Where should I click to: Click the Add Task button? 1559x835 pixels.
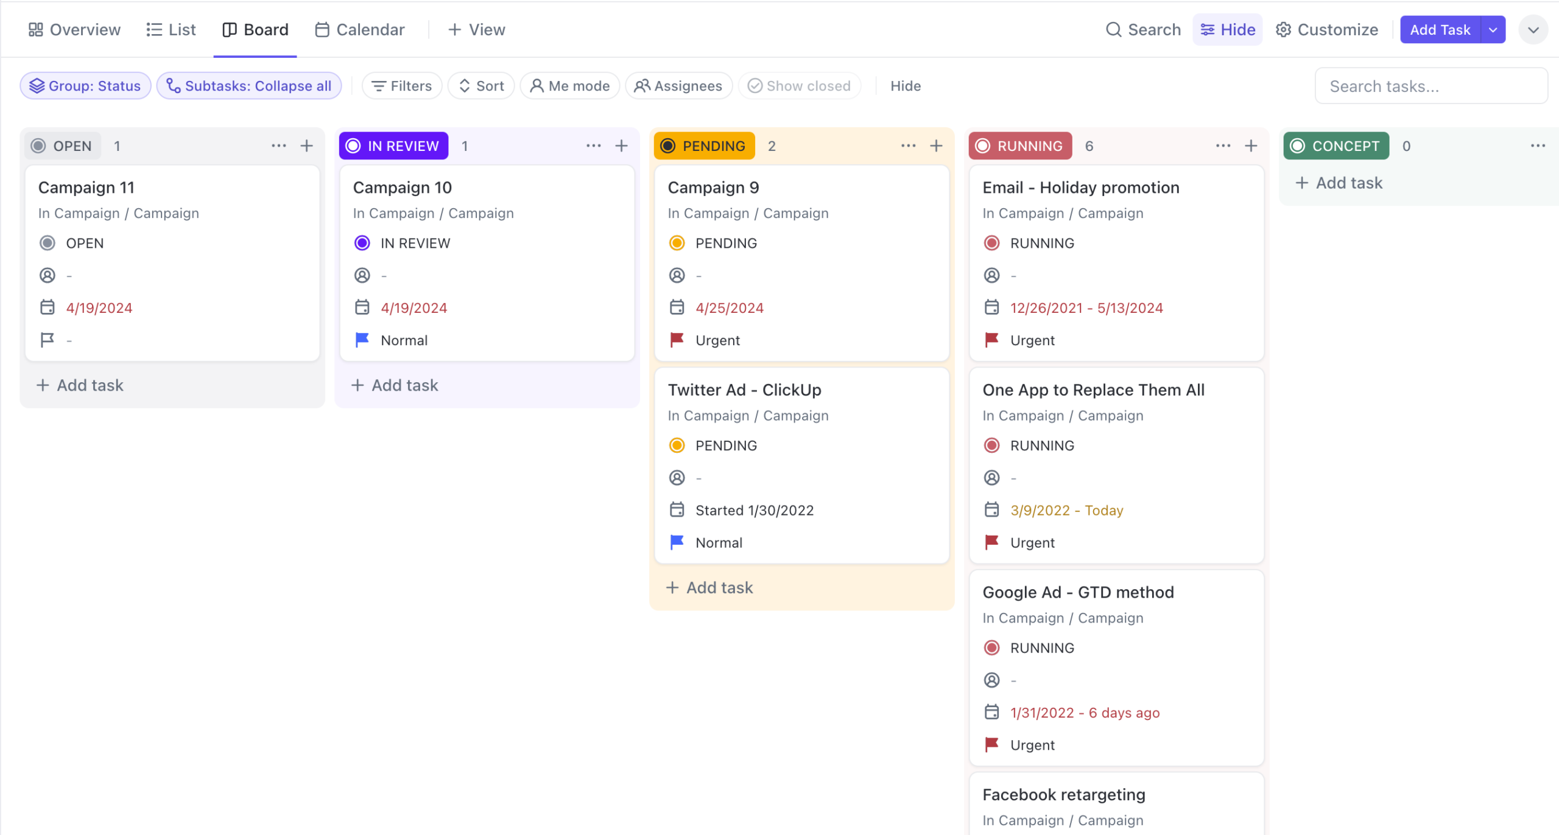1441,29
